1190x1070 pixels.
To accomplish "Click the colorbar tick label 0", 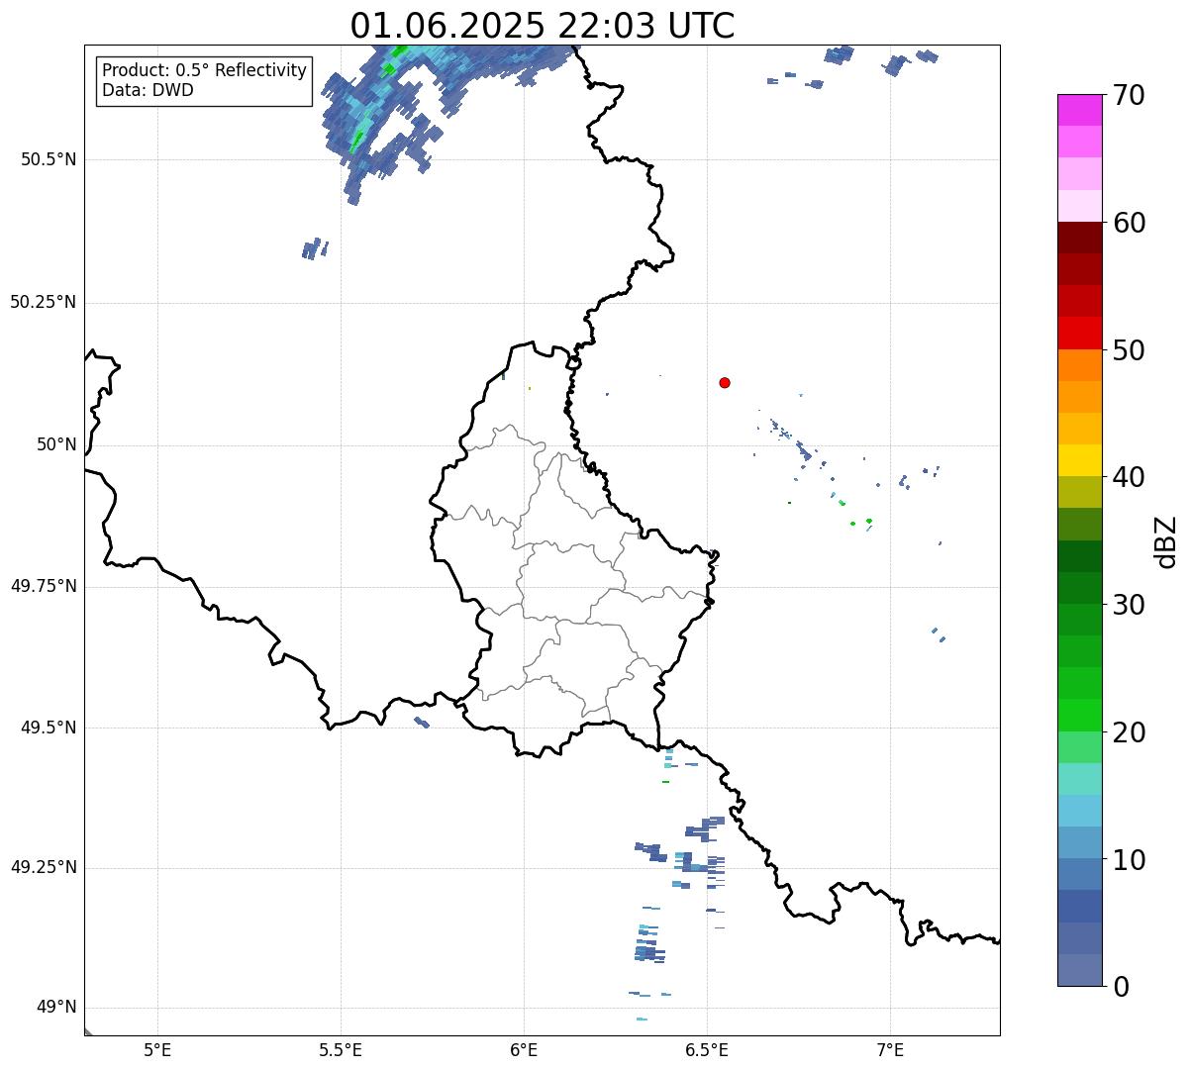I will [x=1121, y=987].
